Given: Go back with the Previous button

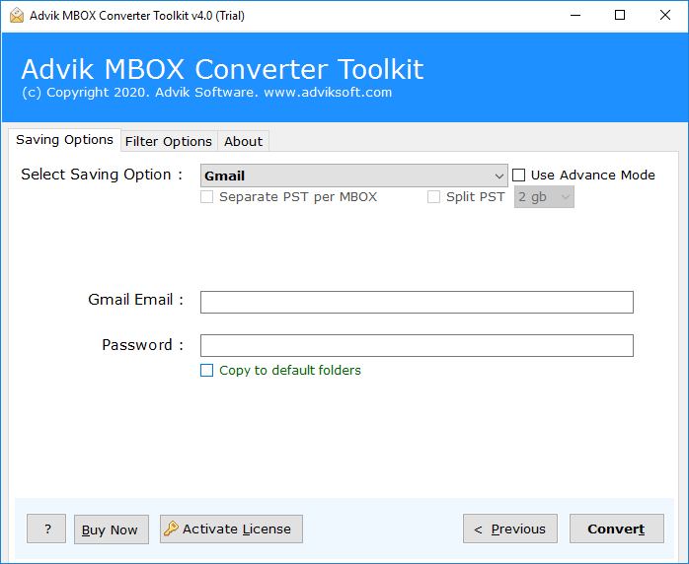Looking at the screenshot, I should (x=510, y=529).
